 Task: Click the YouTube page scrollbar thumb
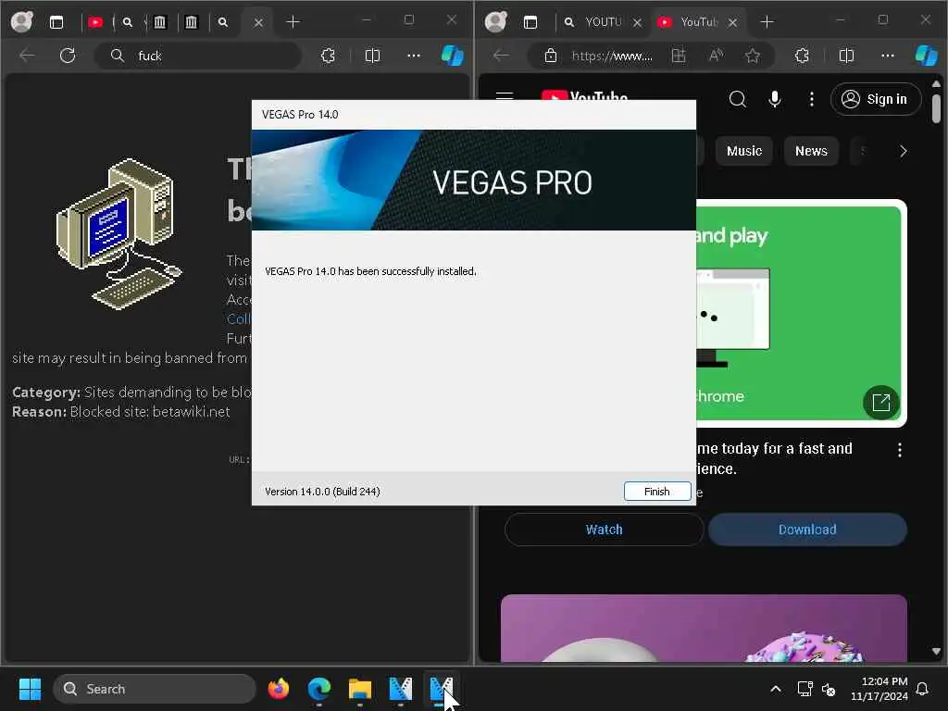coord(936,108)
